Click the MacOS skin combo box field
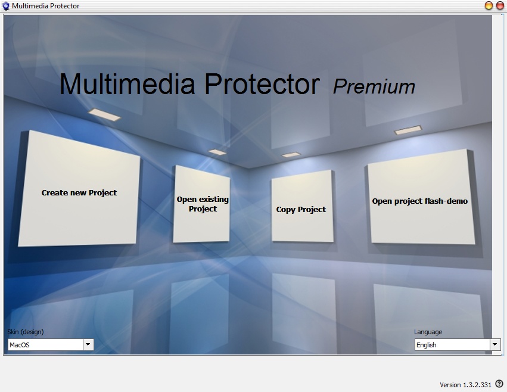 point(45,344)
